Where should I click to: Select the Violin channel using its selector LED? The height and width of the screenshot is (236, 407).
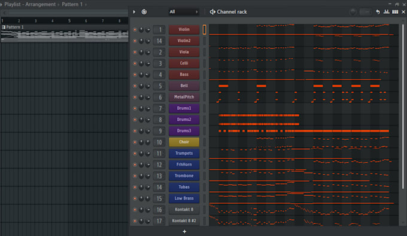204,29
